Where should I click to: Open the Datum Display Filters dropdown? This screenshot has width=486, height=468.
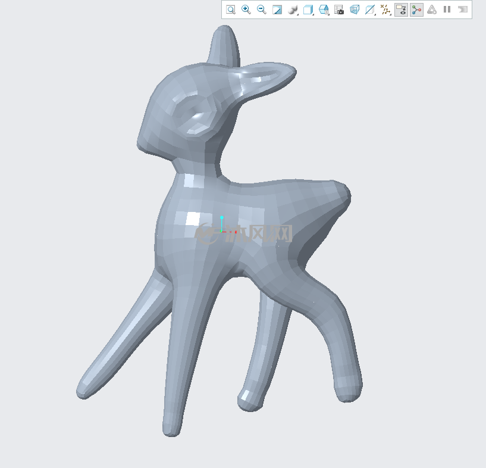(385, 10)
